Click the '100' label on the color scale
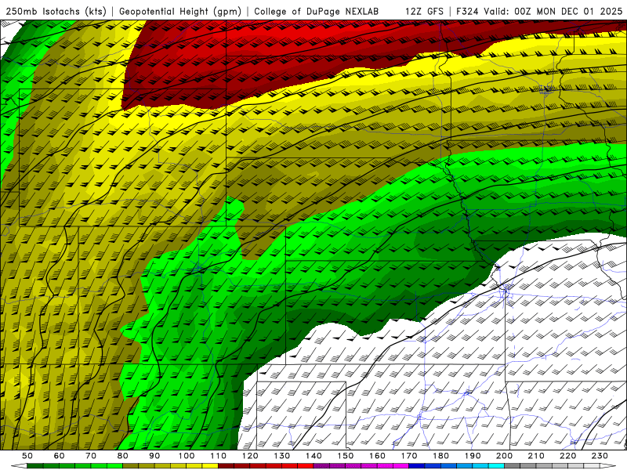Image resolution: width=627 pixels, height=470 pixels. click(186, 456)
